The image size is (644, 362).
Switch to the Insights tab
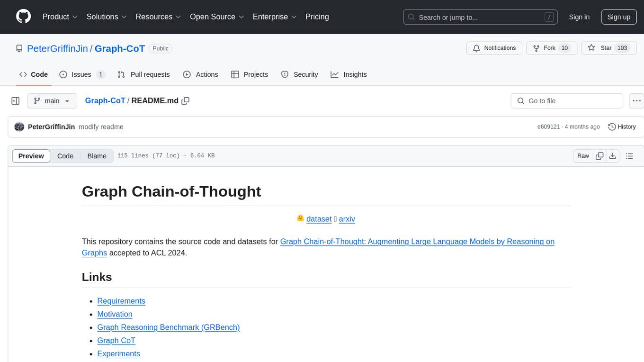pos(349,74)
